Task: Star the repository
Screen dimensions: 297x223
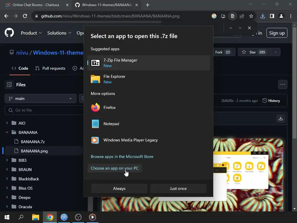Action: click(254, 52)
